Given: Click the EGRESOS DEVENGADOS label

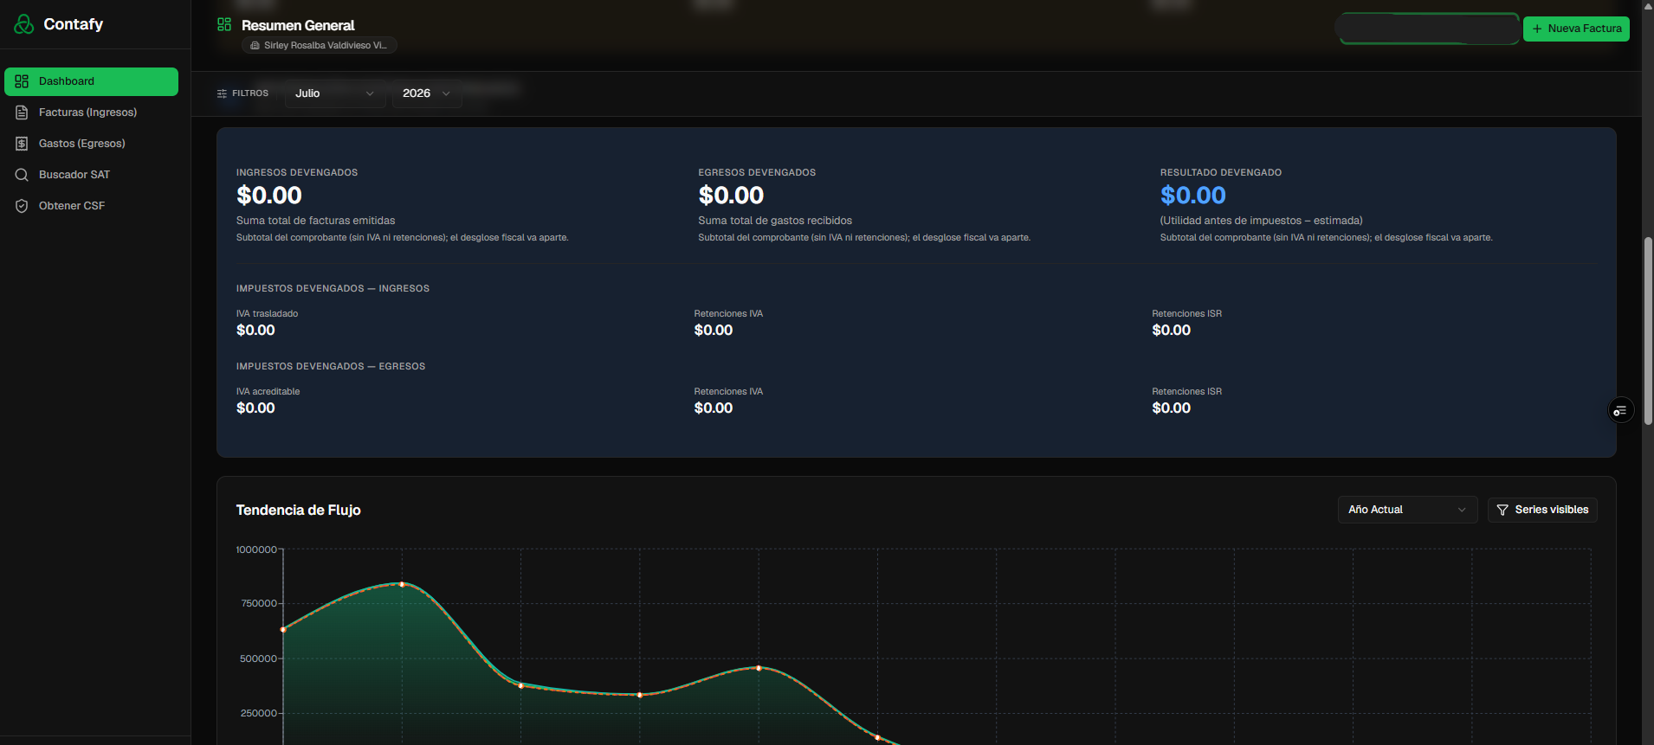Looking at the screenshot, I should [757, 172].
